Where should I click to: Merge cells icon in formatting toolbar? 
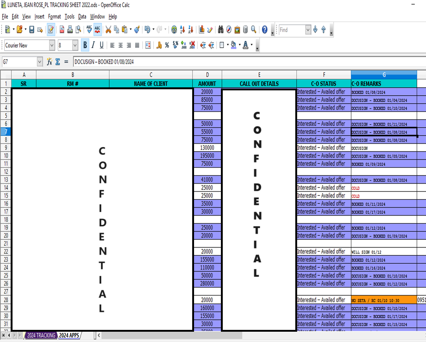(x=148, y=45)
